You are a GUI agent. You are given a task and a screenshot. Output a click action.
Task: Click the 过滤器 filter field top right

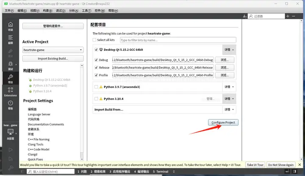pos(266,16)
